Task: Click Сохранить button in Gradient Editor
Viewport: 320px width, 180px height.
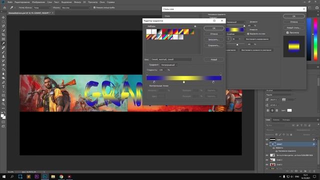Action: click(x=214, y=45)
